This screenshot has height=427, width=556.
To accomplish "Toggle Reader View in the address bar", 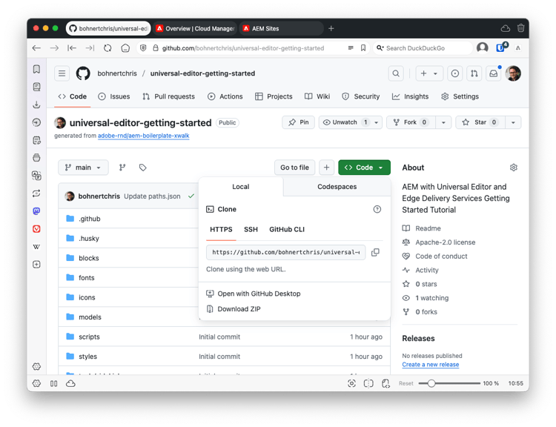I will (351, 48).
